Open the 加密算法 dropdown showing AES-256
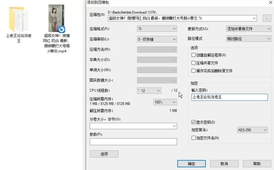Screen dimensions: 274x170 point(252,130)
